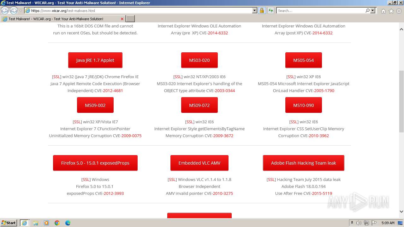Open a new blank tab

130,19
